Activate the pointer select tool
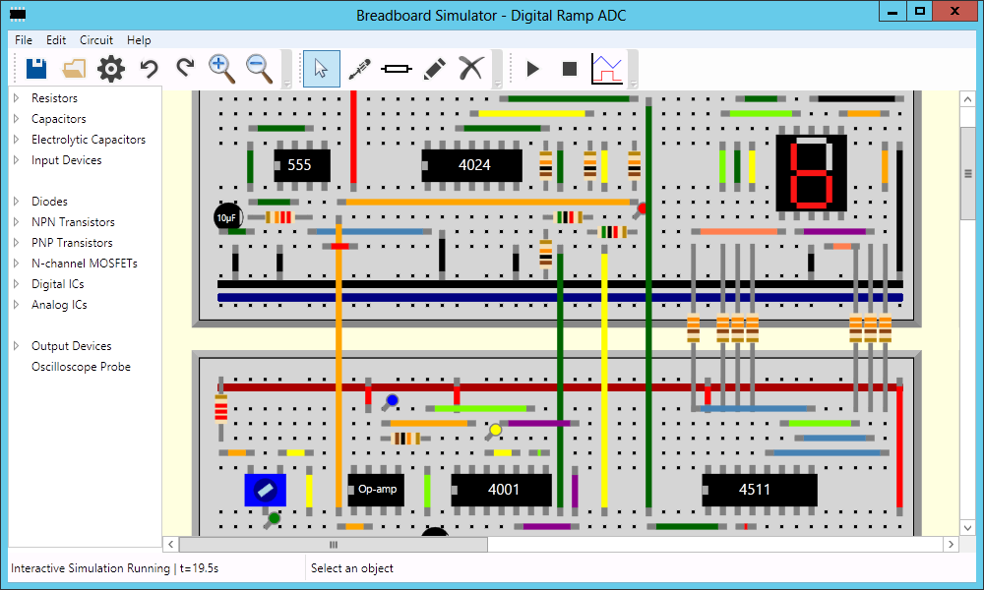Image resolution: width=984 pixels, height=590 pixels. point(321,68)
